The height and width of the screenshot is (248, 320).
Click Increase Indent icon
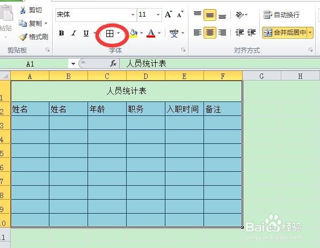point(251,32)
